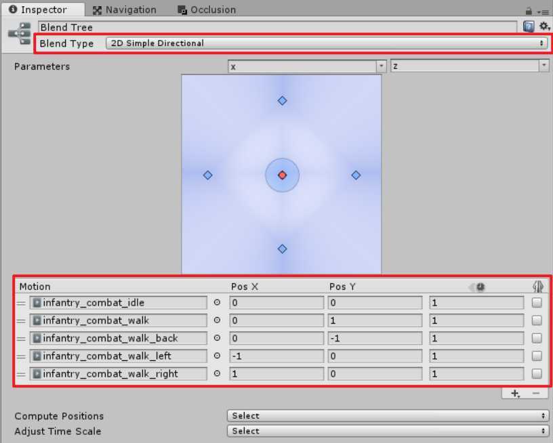The height and width of the screenshot is (443, 553).
Task: Open the gear settings menu
Action: (x=544, y=26)
